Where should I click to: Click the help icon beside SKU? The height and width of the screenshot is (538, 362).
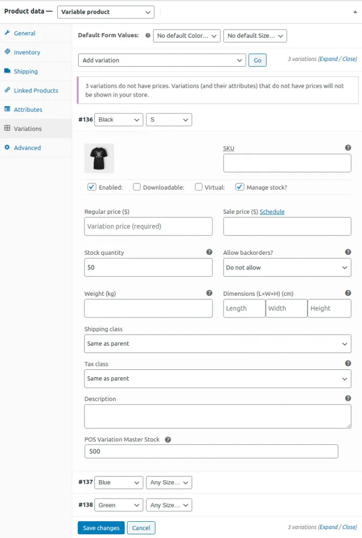(348, 148)
